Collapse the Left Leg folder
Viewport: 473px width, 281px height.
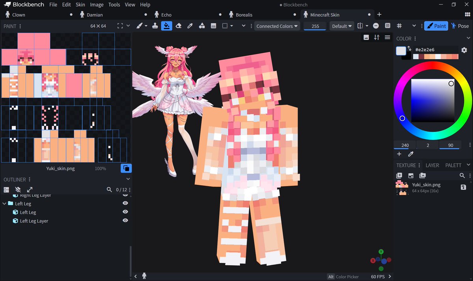[x=4, y=203]
